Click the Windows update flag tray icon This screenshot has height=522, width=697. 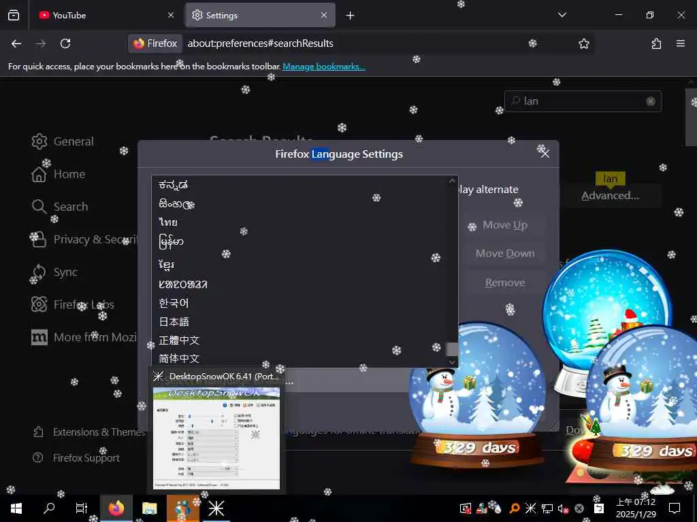[x=465, y=508]
